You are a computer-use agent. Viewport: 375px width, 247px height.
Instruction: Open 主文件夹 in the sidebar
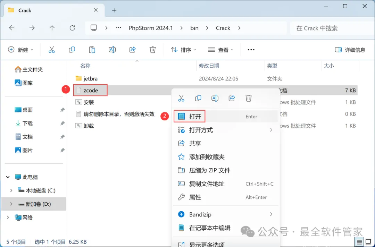click(x=29, y=69)
